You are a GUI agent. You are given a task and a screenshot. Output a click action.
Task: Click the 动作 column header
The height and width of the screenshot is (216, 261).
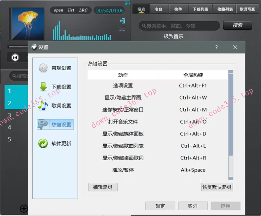click(x=123, y=75)
